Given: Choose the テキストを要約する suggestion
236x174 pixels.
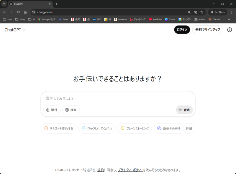Looking at the screenshot, I should (x=58, y=129).
